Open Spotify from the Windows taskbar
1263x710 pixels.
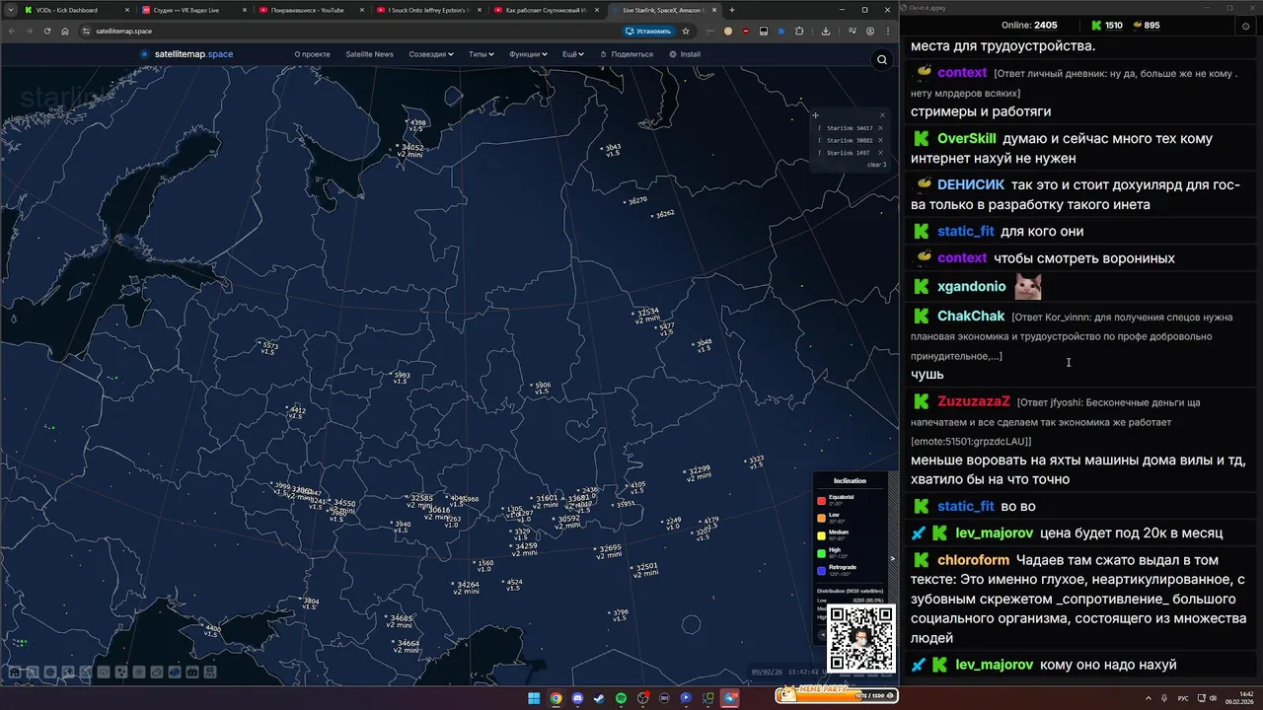(x=622, y=698)
